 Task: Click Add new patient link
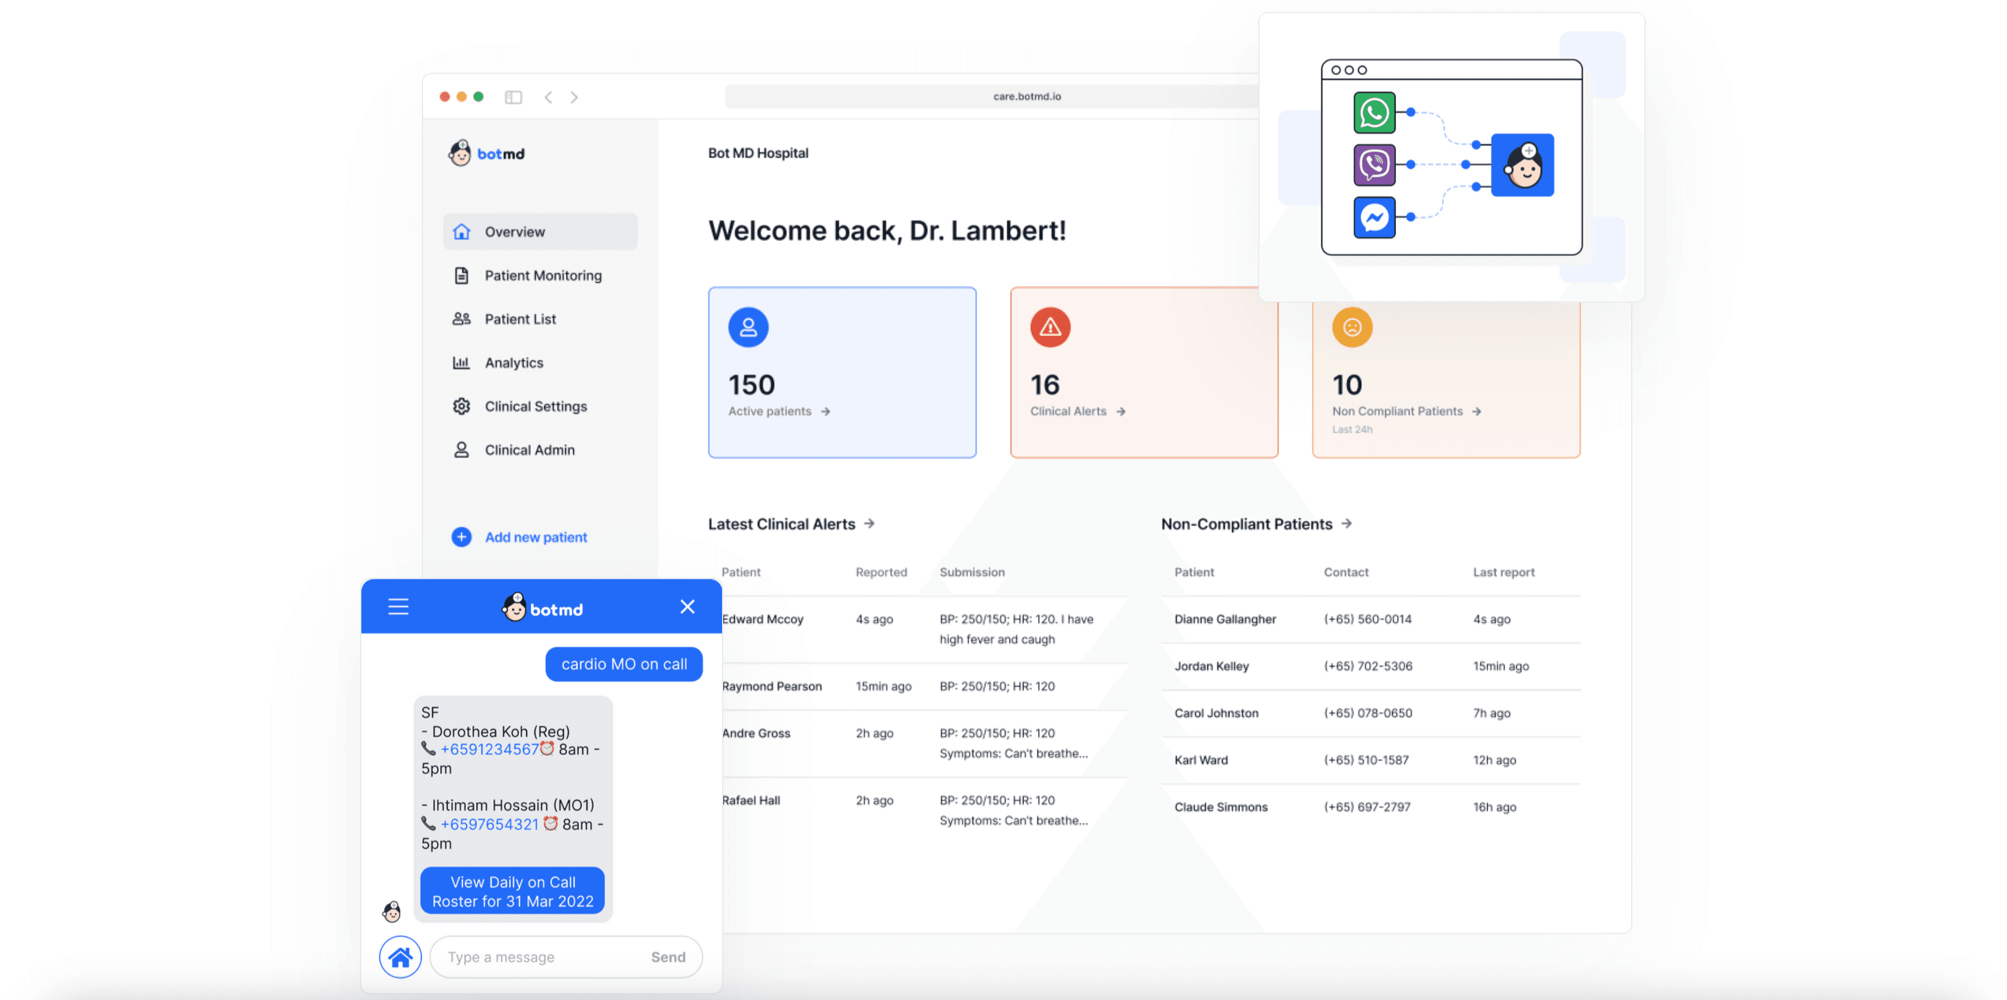point(535,537)
